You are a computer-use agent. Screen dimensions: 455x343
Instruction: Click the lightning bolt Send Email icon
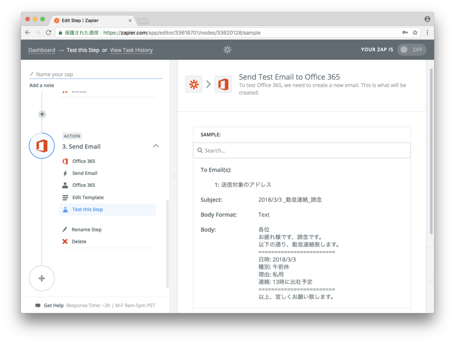65,173
